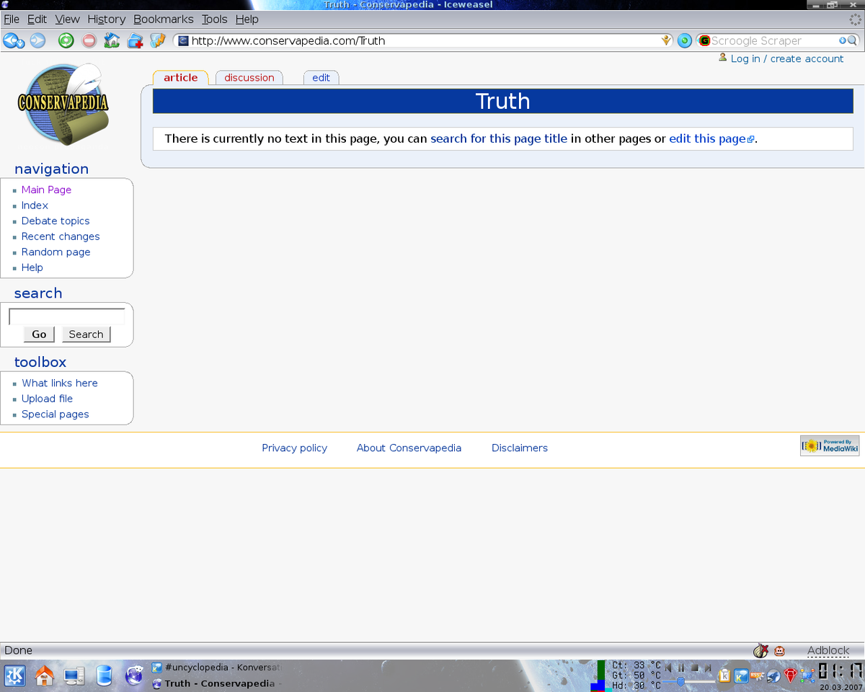This screenshot has height=692, width=865.
Task: Click the Powered by MediaWiki badge
Action: [830, 446]
